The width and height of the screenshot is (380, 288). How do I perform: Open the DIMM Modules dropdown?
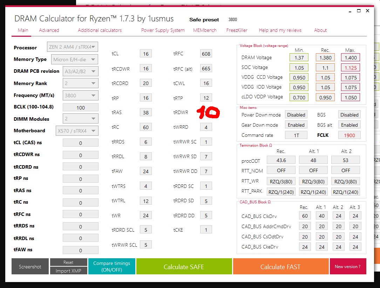click(81, 119)
